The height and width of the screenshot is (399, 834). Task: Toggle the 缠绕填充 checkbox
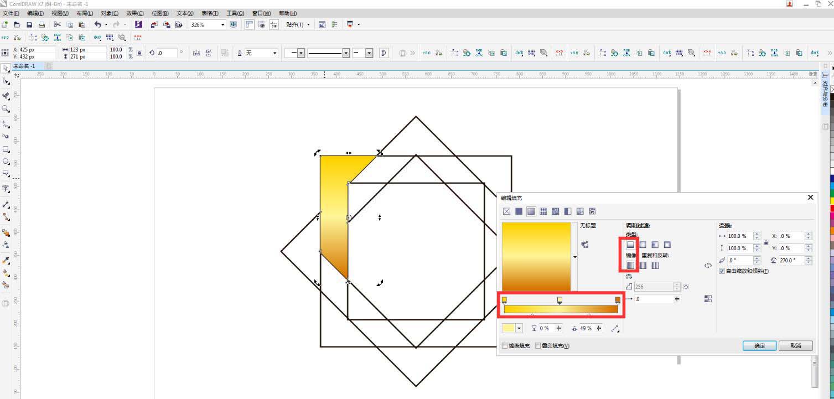pos(505,346)
